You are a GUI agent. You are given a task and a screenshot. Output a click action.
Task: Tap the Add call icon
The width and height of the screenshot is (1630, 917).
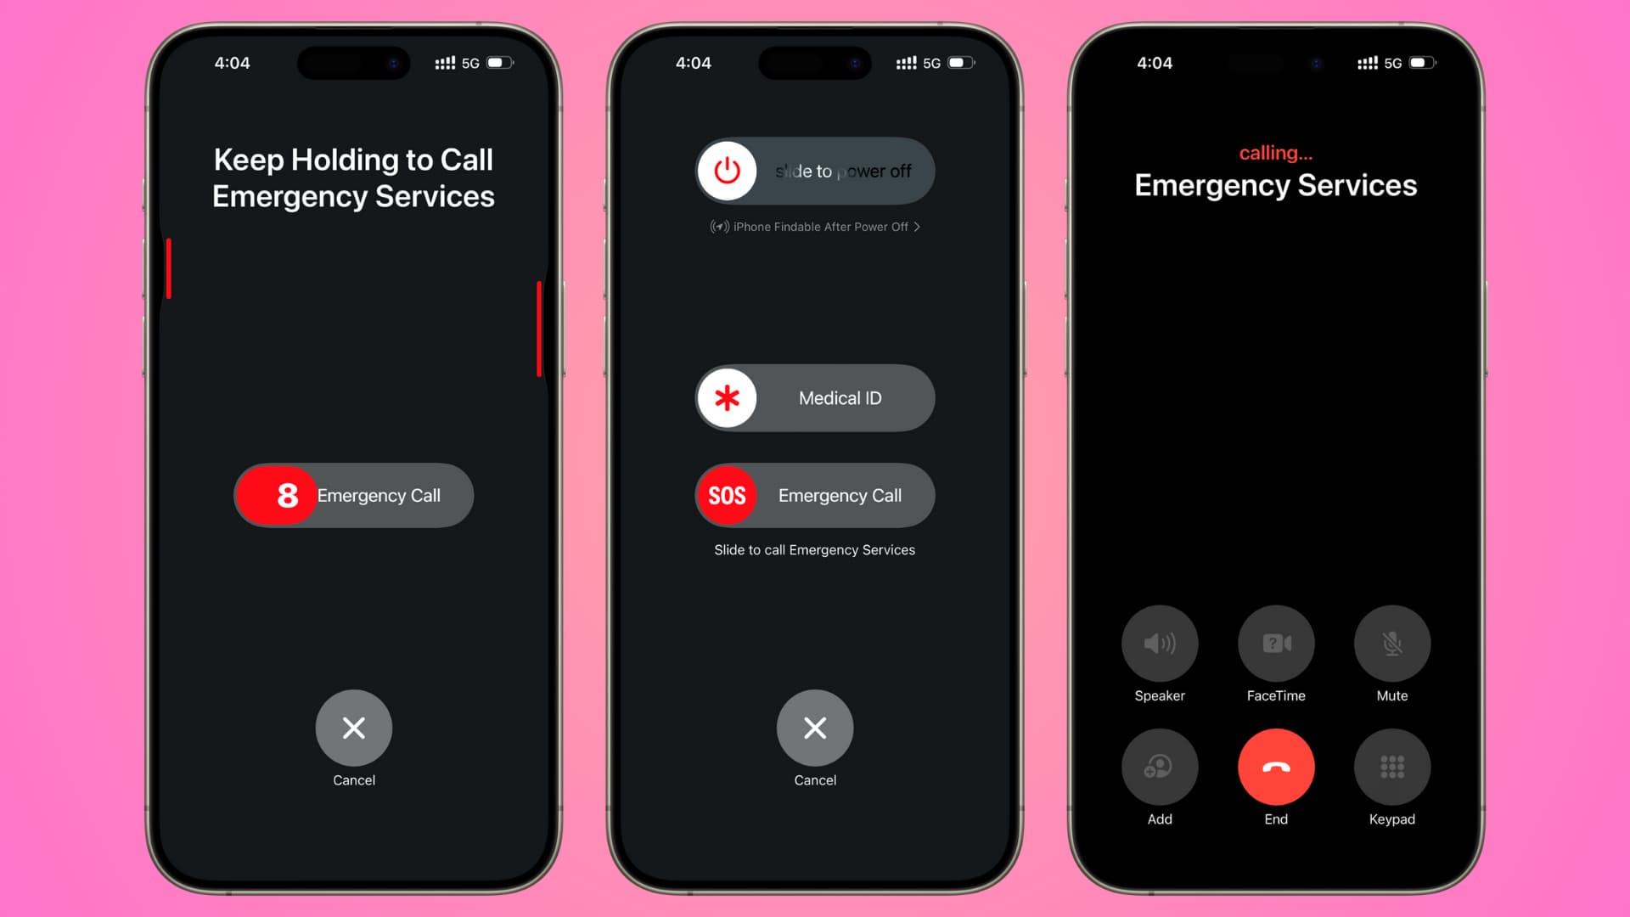1160,767
